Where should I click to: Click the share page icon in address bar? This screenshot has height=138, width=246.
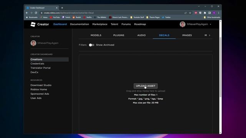click(186, 13)
